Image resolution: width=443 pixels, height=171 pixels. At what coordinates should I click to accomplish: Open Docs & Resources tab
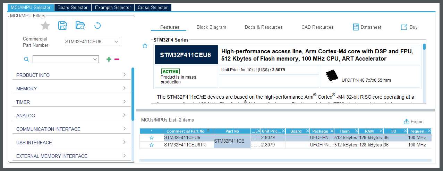[264, 27]
